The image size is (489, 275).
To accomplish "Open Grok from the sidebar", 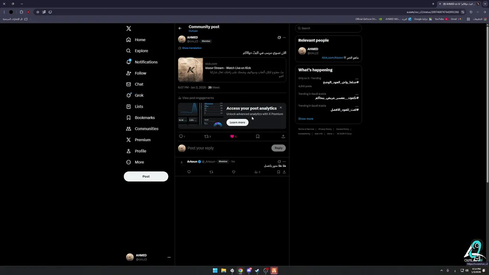I will coord(135,95).
